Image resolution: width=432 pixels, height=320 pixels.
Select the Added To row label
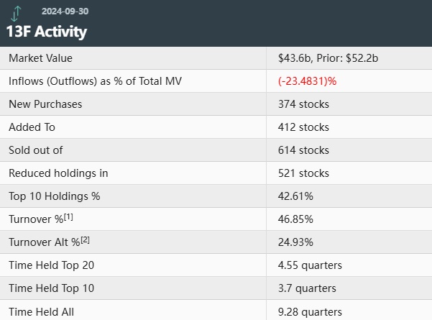pyautogui.click(x=32, y=127)
